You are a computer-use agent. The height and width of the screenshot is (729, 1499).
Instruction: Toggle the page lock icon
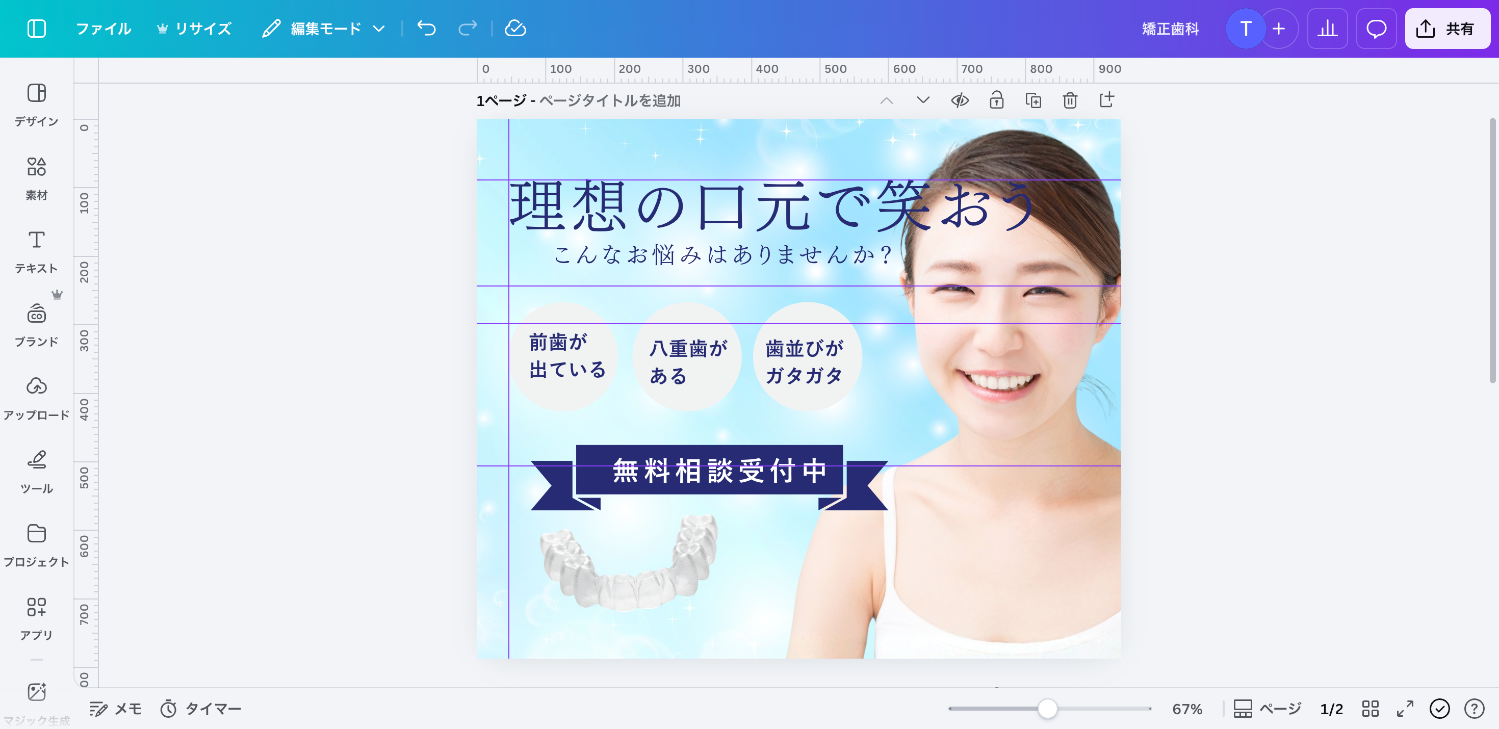(x=996, y=100)
